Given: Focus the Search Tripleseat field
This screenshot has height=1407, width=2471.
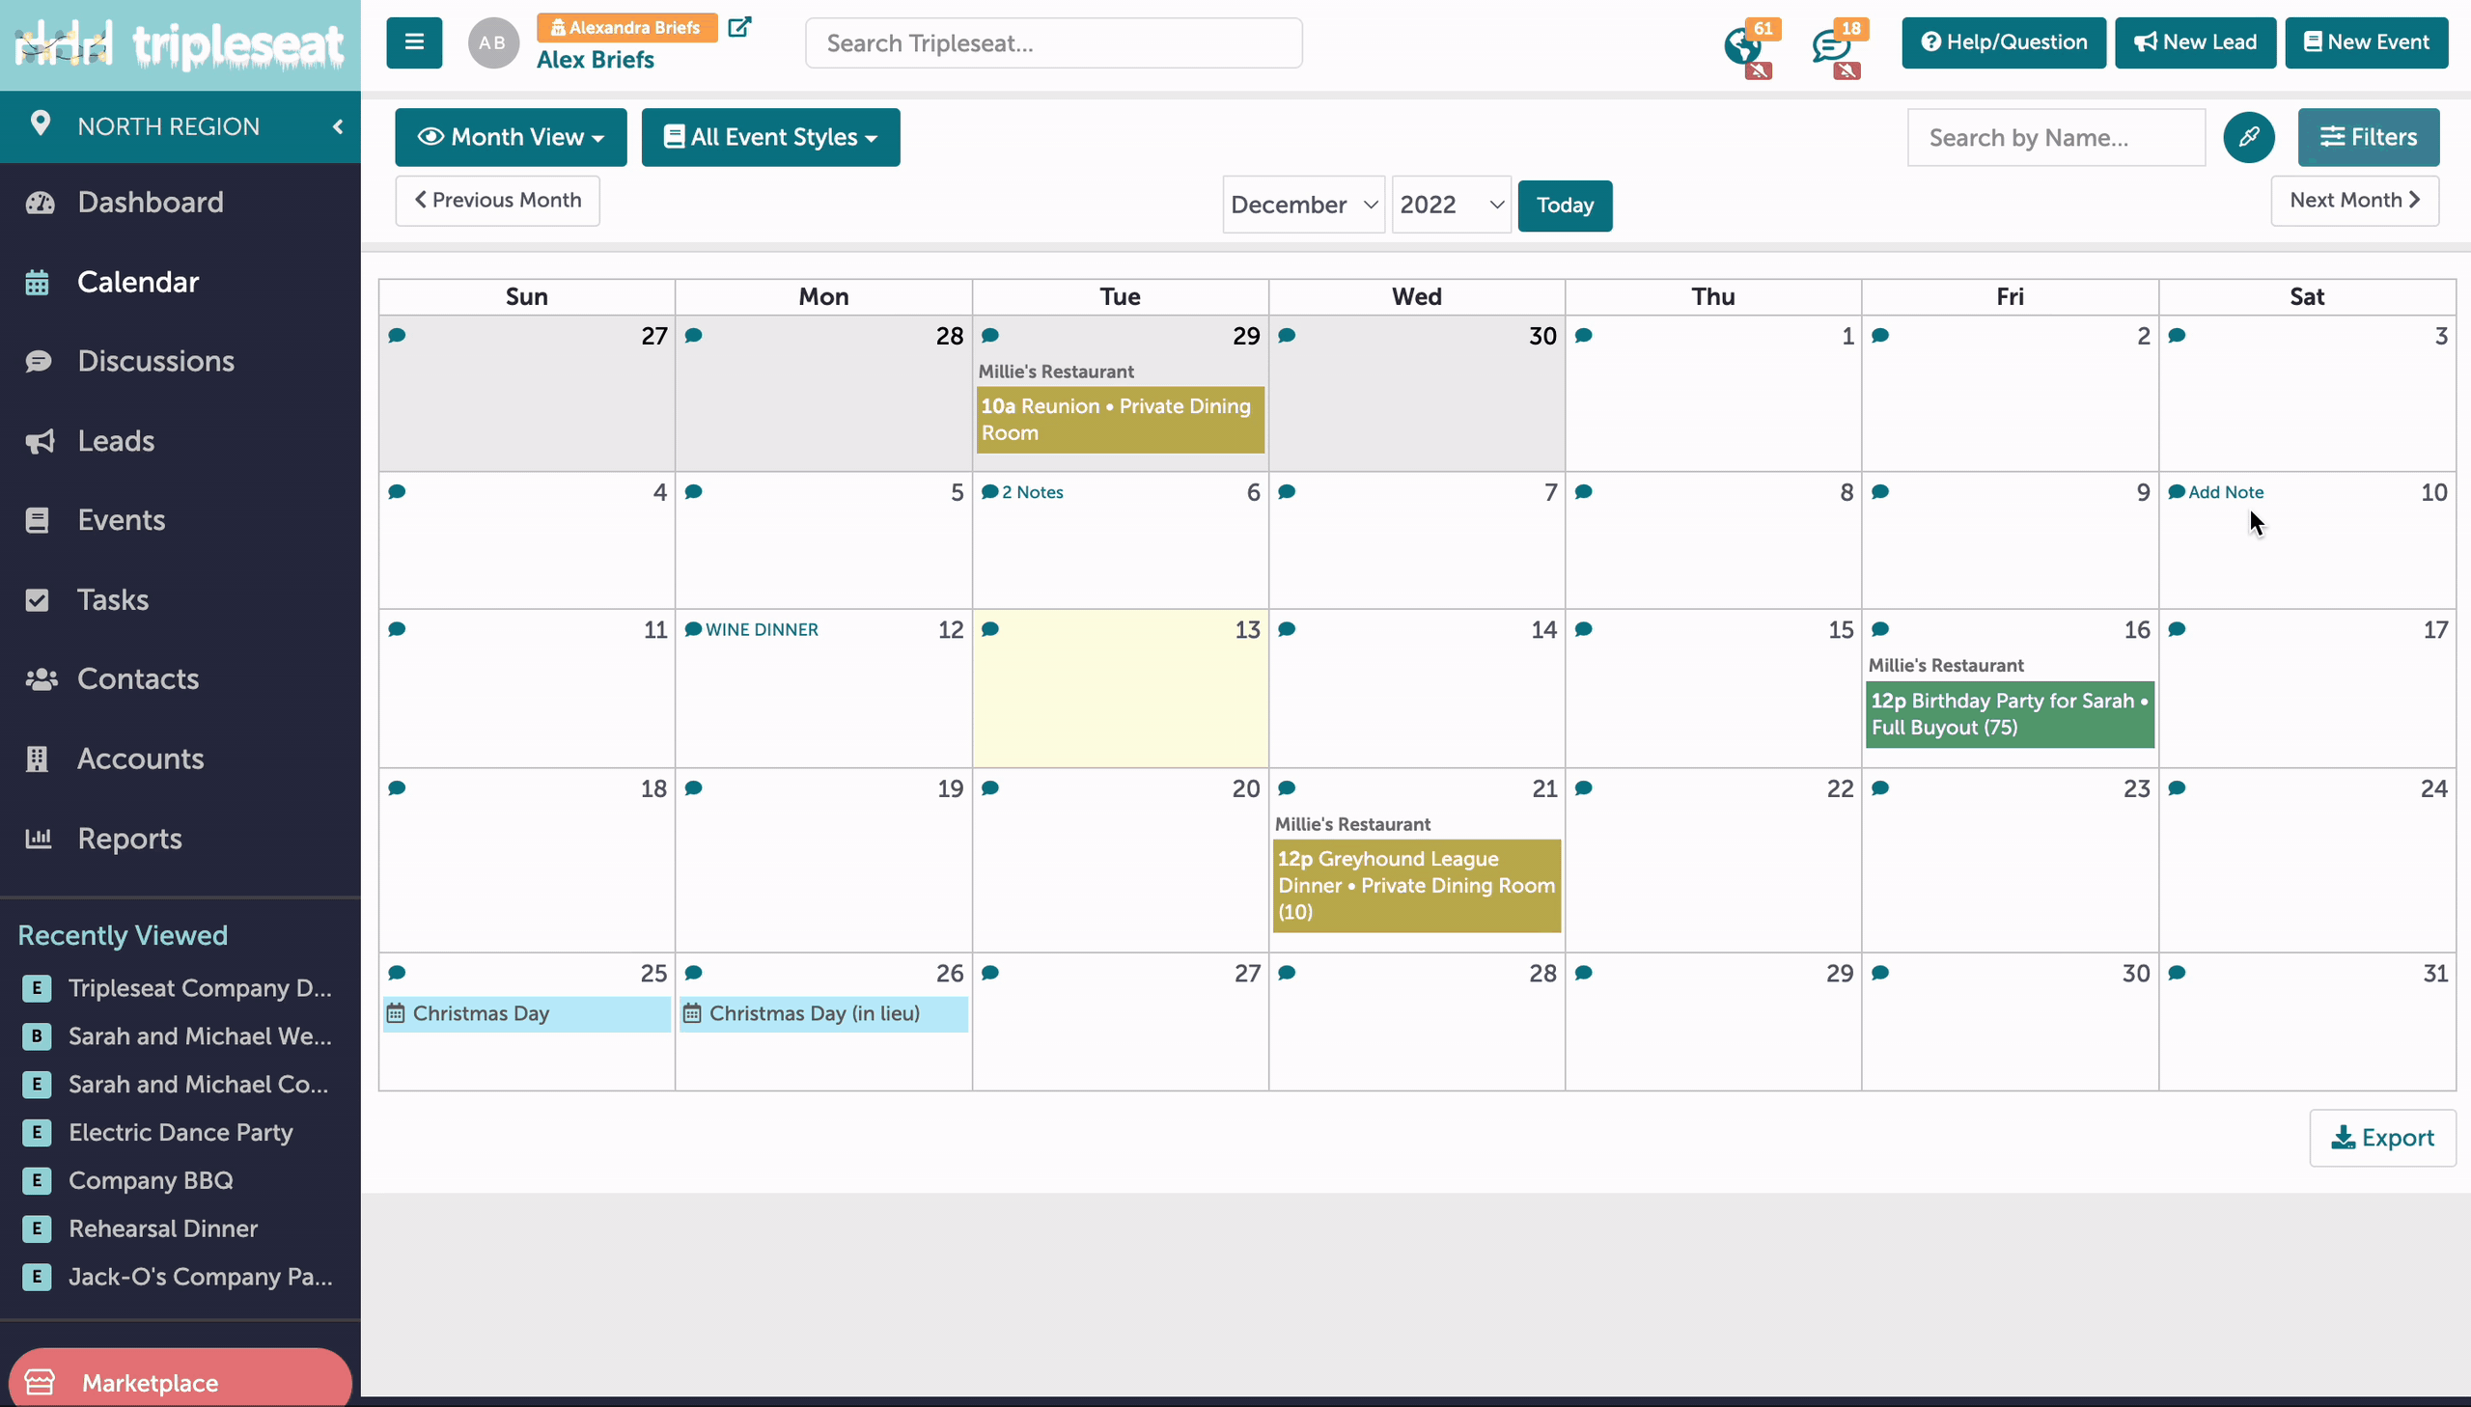Looking at the screenshot, I should 1053,43.
